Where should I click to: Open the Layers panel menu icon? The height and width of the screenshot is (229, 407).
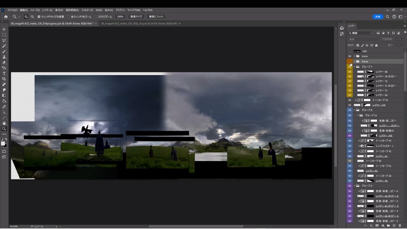click(x=405, y=26)
